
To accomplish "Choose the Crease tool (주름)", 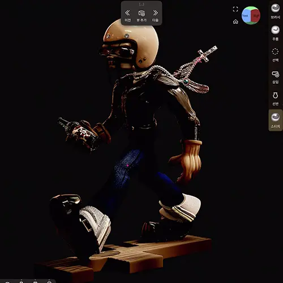I will [275, 33].
